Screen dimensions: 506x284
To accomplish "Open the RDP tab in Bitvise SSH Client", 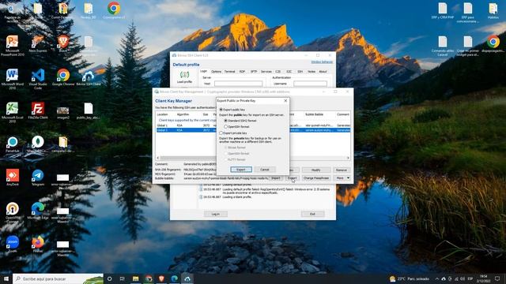I will (242, 72).
